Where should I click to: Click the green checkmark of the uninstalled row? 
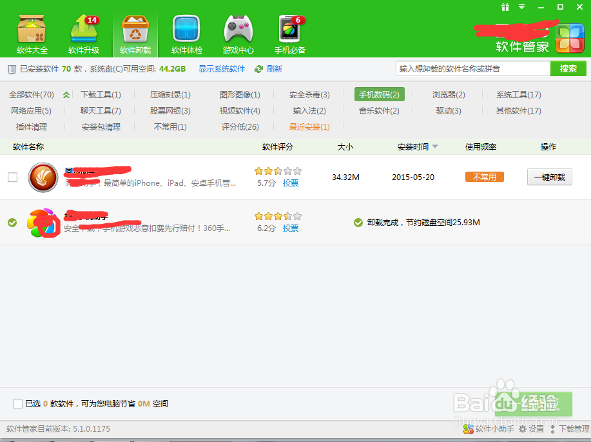(12, 223)
